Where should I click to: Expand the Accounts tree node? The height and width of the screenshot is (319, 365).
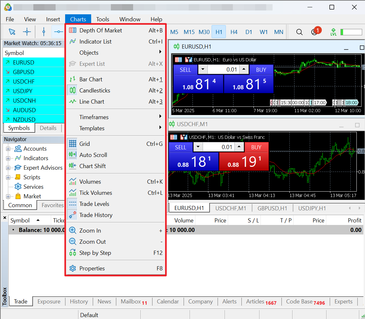point(8,149)
